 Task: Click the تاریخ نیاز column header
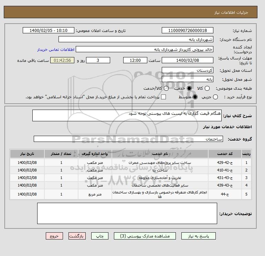pyautogui.click(x=27, y=154)
